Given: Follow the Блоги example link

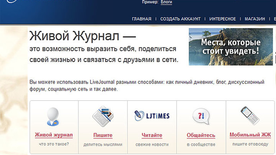Looking at the screenshot, I should [166, 2].
